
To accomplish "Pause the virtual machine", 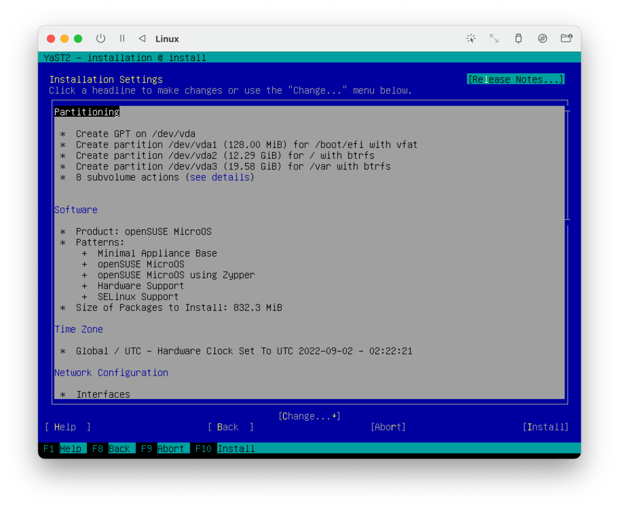I will tap(122, 39).
